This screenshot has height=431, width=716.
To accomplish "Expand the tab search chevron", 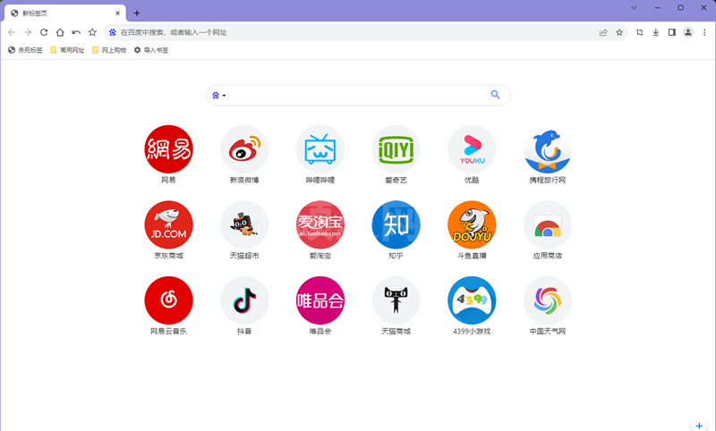I will click(x=635, y=7).
